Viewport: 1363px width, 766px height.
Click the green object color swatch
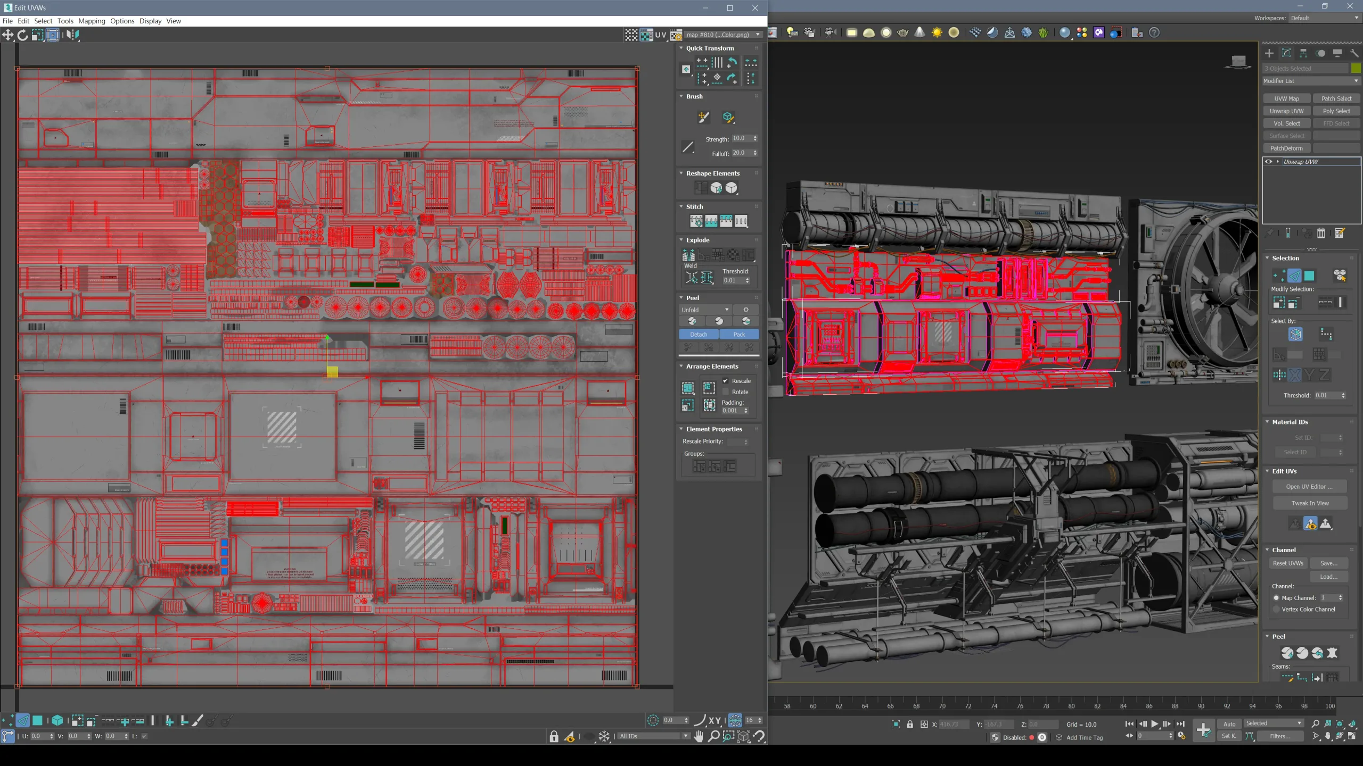click(x=1356, y=68)
